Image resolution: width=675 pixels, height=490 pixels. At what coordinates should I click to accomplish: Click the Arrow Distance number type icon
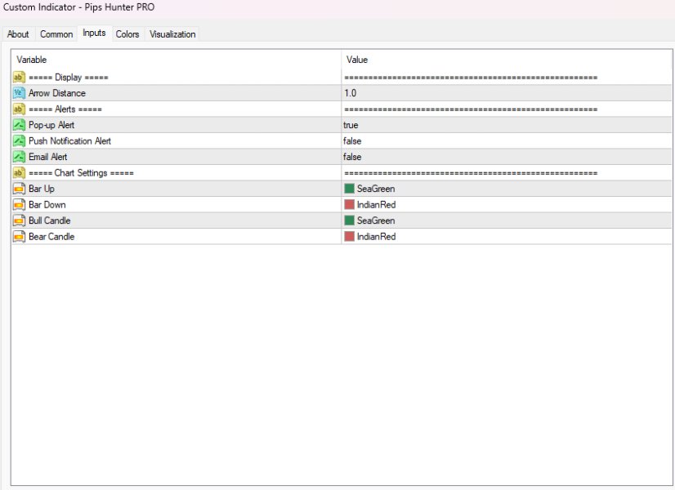19,93
